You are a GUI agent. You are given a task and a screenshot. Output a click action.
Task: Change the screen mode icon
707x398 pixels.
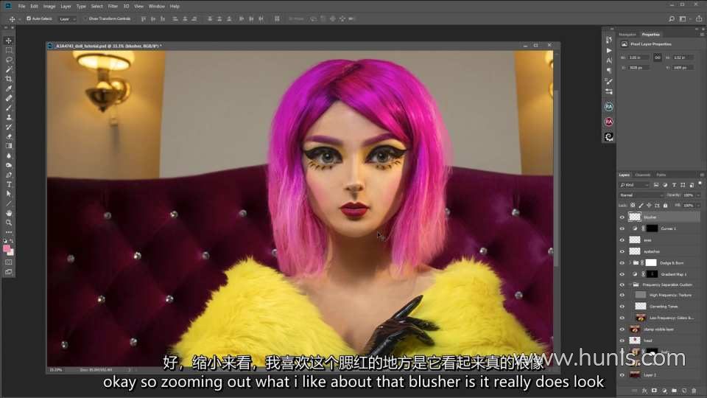[x=9, y=272]
